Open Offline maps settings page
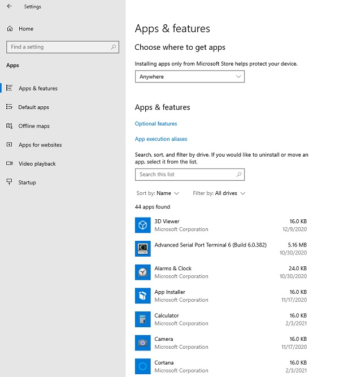Image resolution: width=339 pixels, height=377 pixels. coord(34,126)
